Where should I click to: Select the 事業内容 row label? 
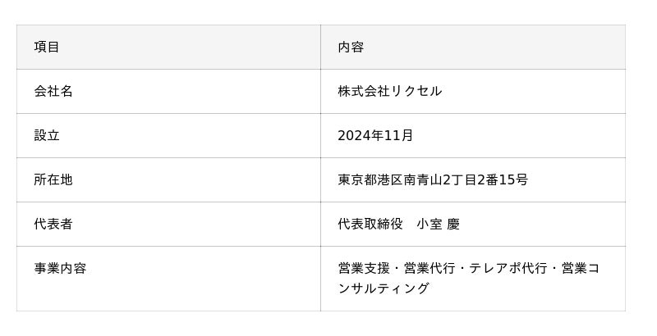point(60,268)
